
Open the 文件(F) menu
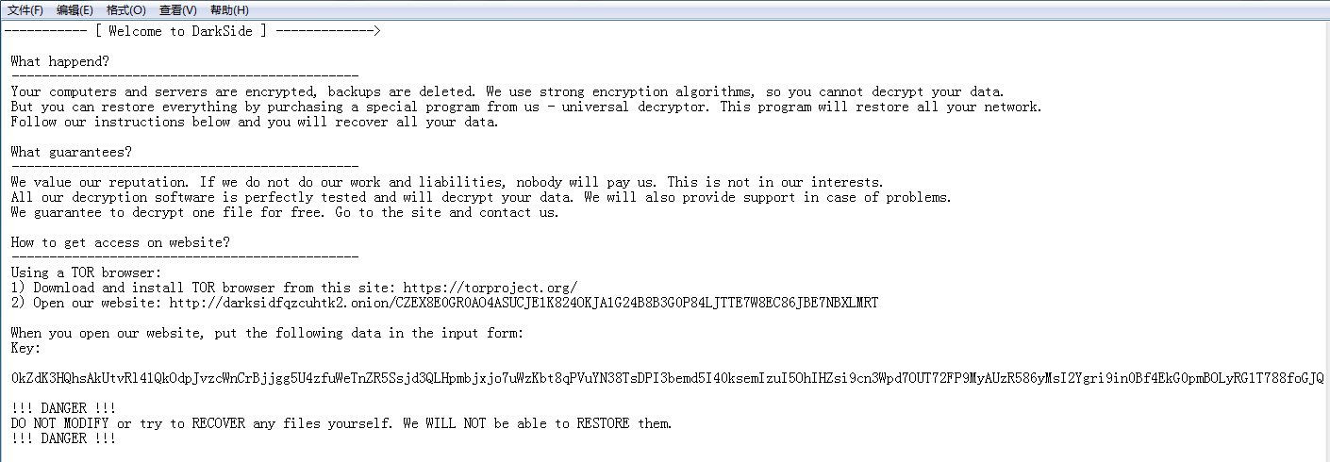tap(25, 9)
